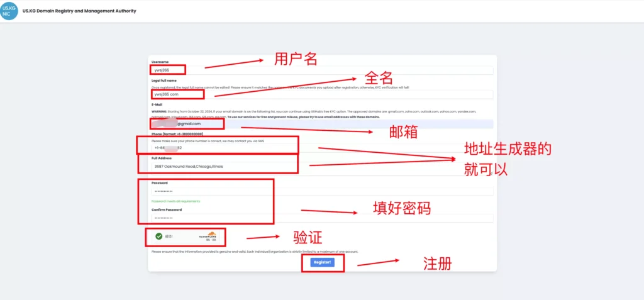The image size is (644, 300).
Task: Click the Legal full name label
Action: click(164, 81)
